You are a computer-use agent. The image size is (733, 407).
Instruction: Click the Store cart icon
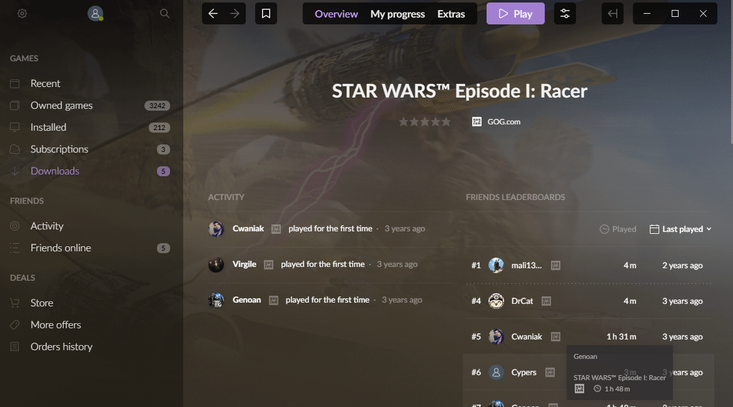tap(15, 303)
